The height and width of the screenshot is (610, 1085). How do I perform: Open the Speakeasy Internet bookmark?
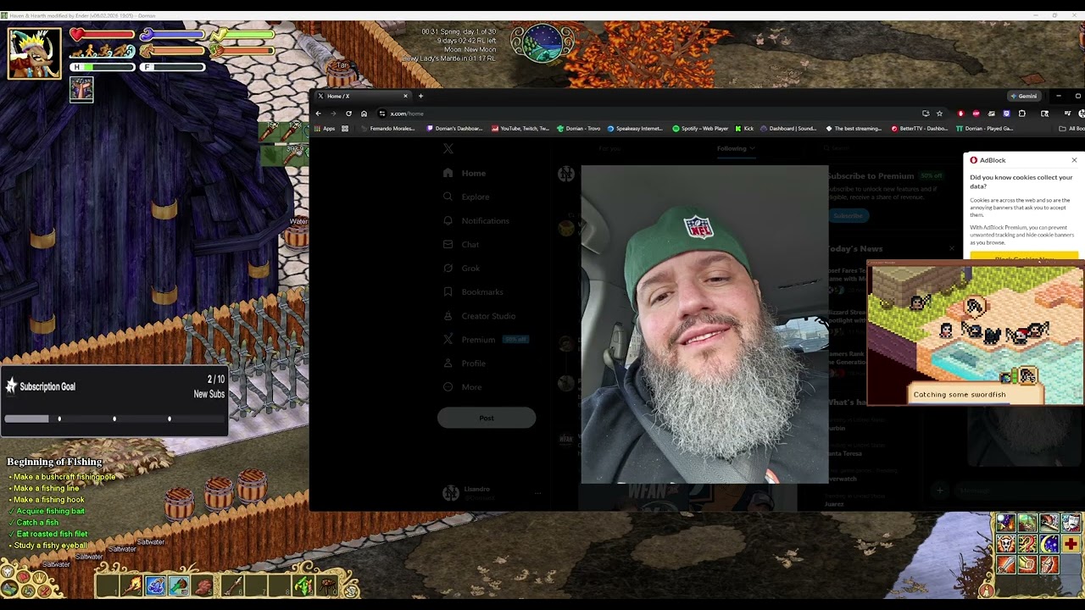(x=635, y=129)
